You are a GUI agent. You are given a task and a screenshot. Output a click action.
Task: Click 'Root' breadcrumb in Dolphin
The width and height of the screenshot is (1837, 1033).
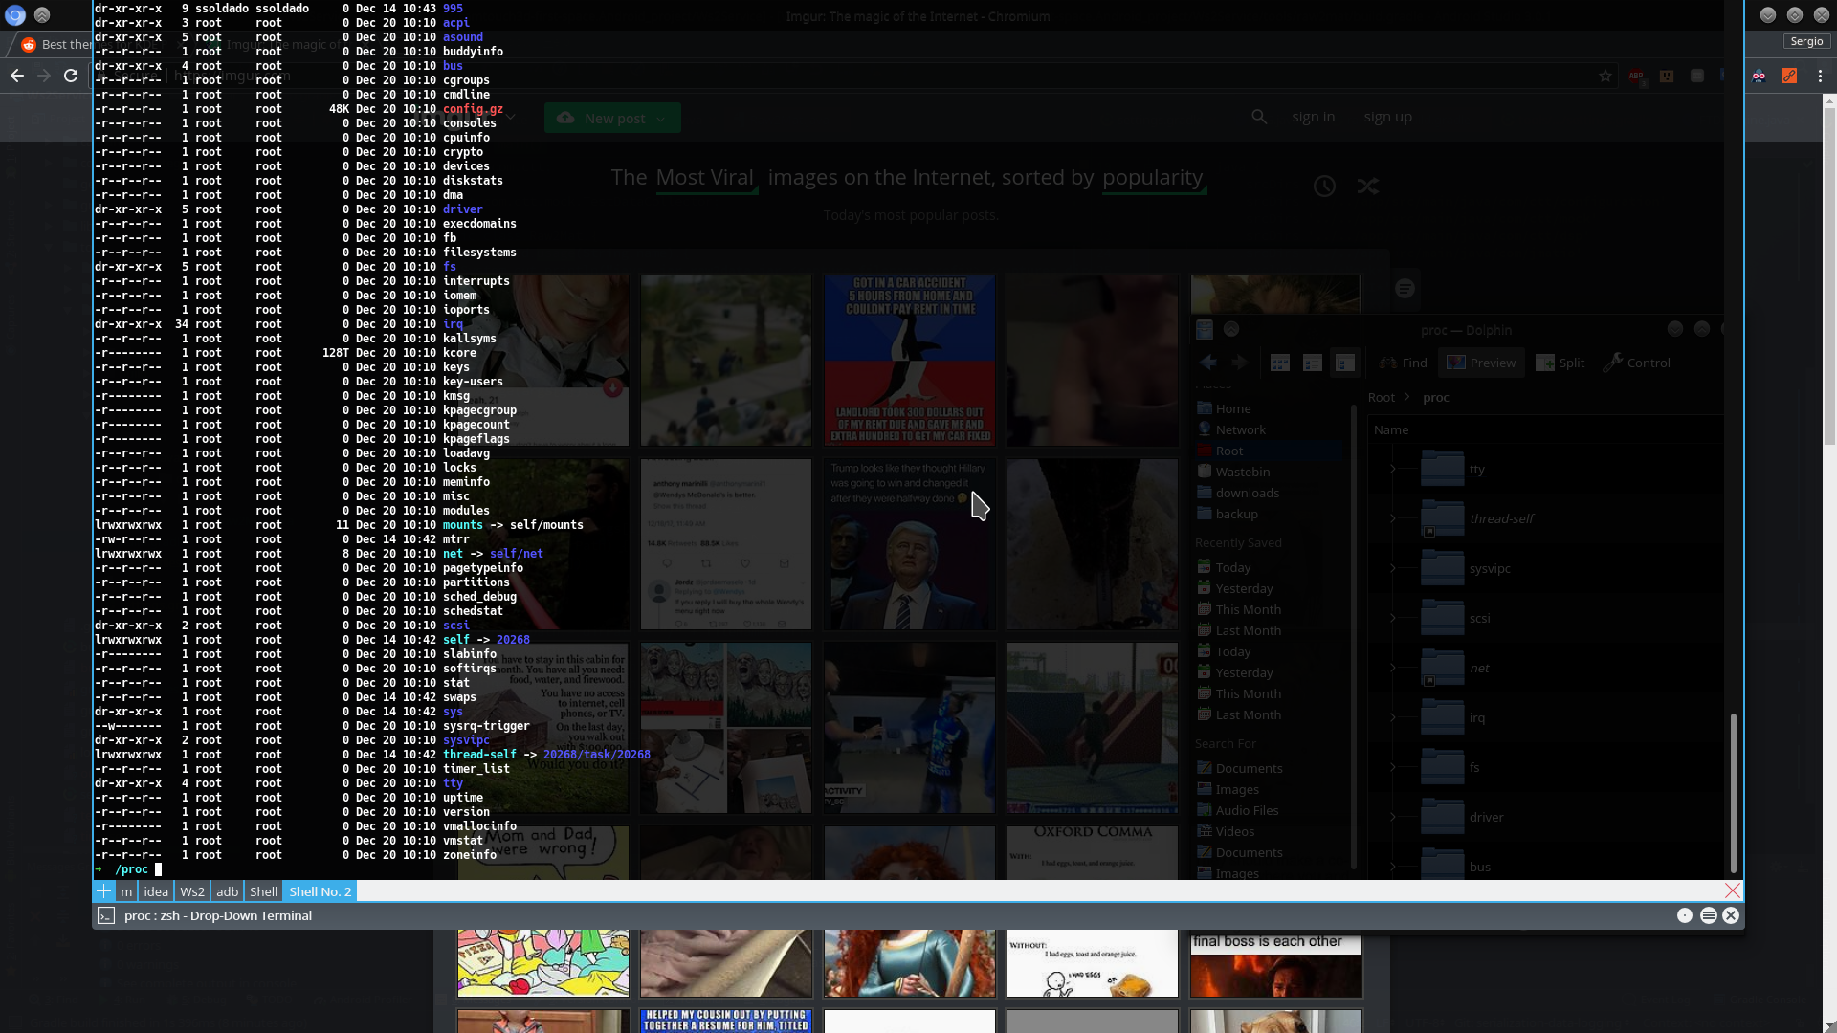click(x=1381, y=397)
